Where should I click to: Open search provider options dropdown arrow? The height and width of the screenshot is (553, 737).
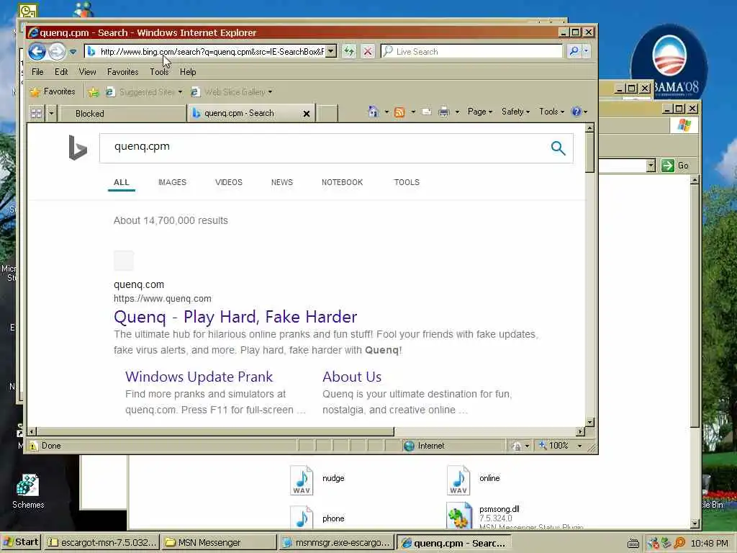coord(586,51)
